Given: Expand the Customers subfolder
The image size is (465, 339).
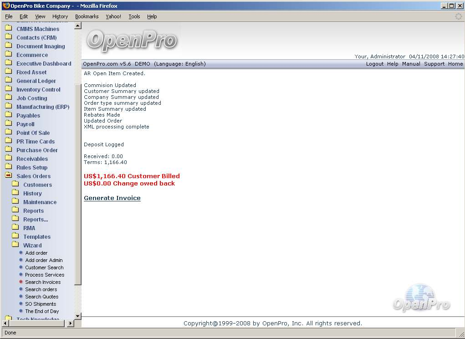Looking at the screenshot, I should tap(37, 185).
